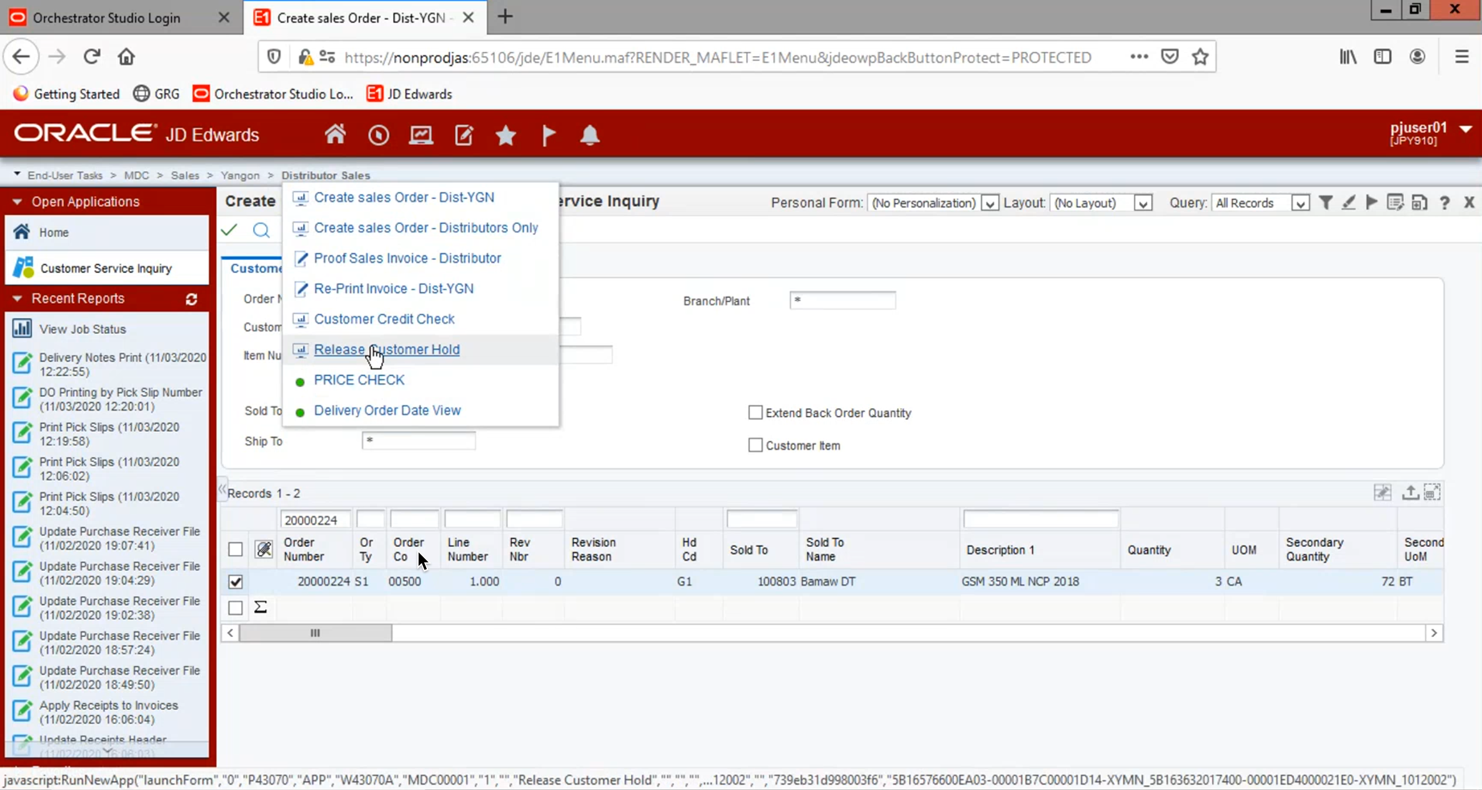Click the Yangon breadcrumb link
This screenshot has height=790, width=1482.
point(239,175)
